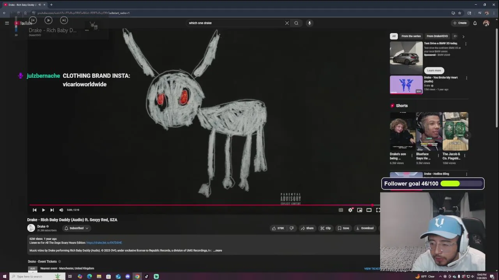Clear the search box with the X
Screen dimensions: 499x280
click(x=287, y=23)
